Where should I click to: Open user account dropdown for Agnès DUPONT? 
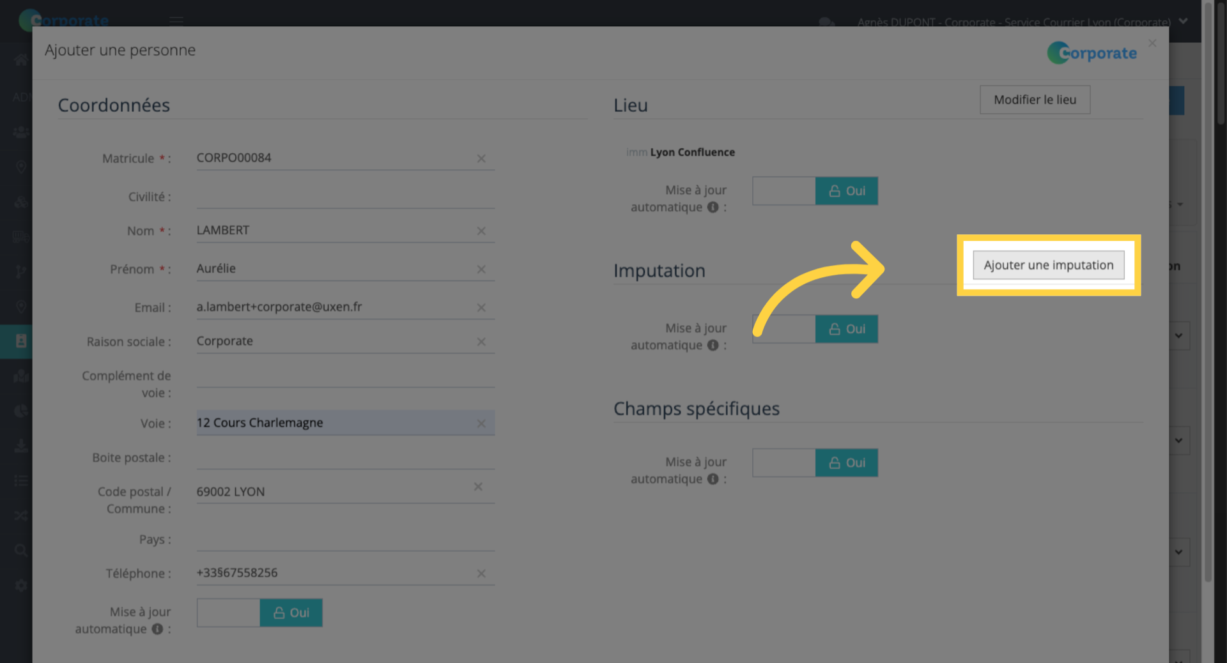1183,21
